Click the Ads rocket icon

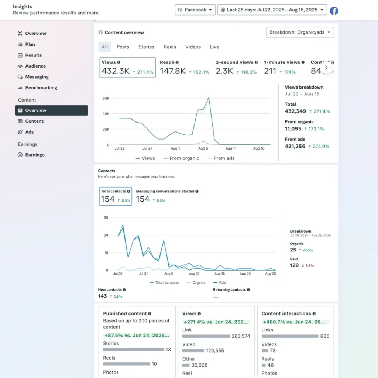point(20,132)
